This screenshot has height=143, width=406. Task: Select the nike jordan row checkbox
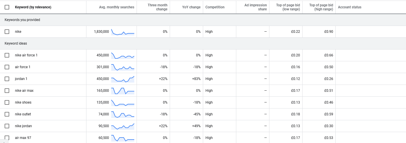tap(7, 126)
